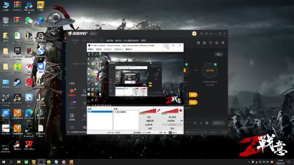Image resolution: width=294 pixels, height=165 pixels.
Task: Click the lower orange copy button in the companion
Action: pyautogui.click(x=193, y=102)
